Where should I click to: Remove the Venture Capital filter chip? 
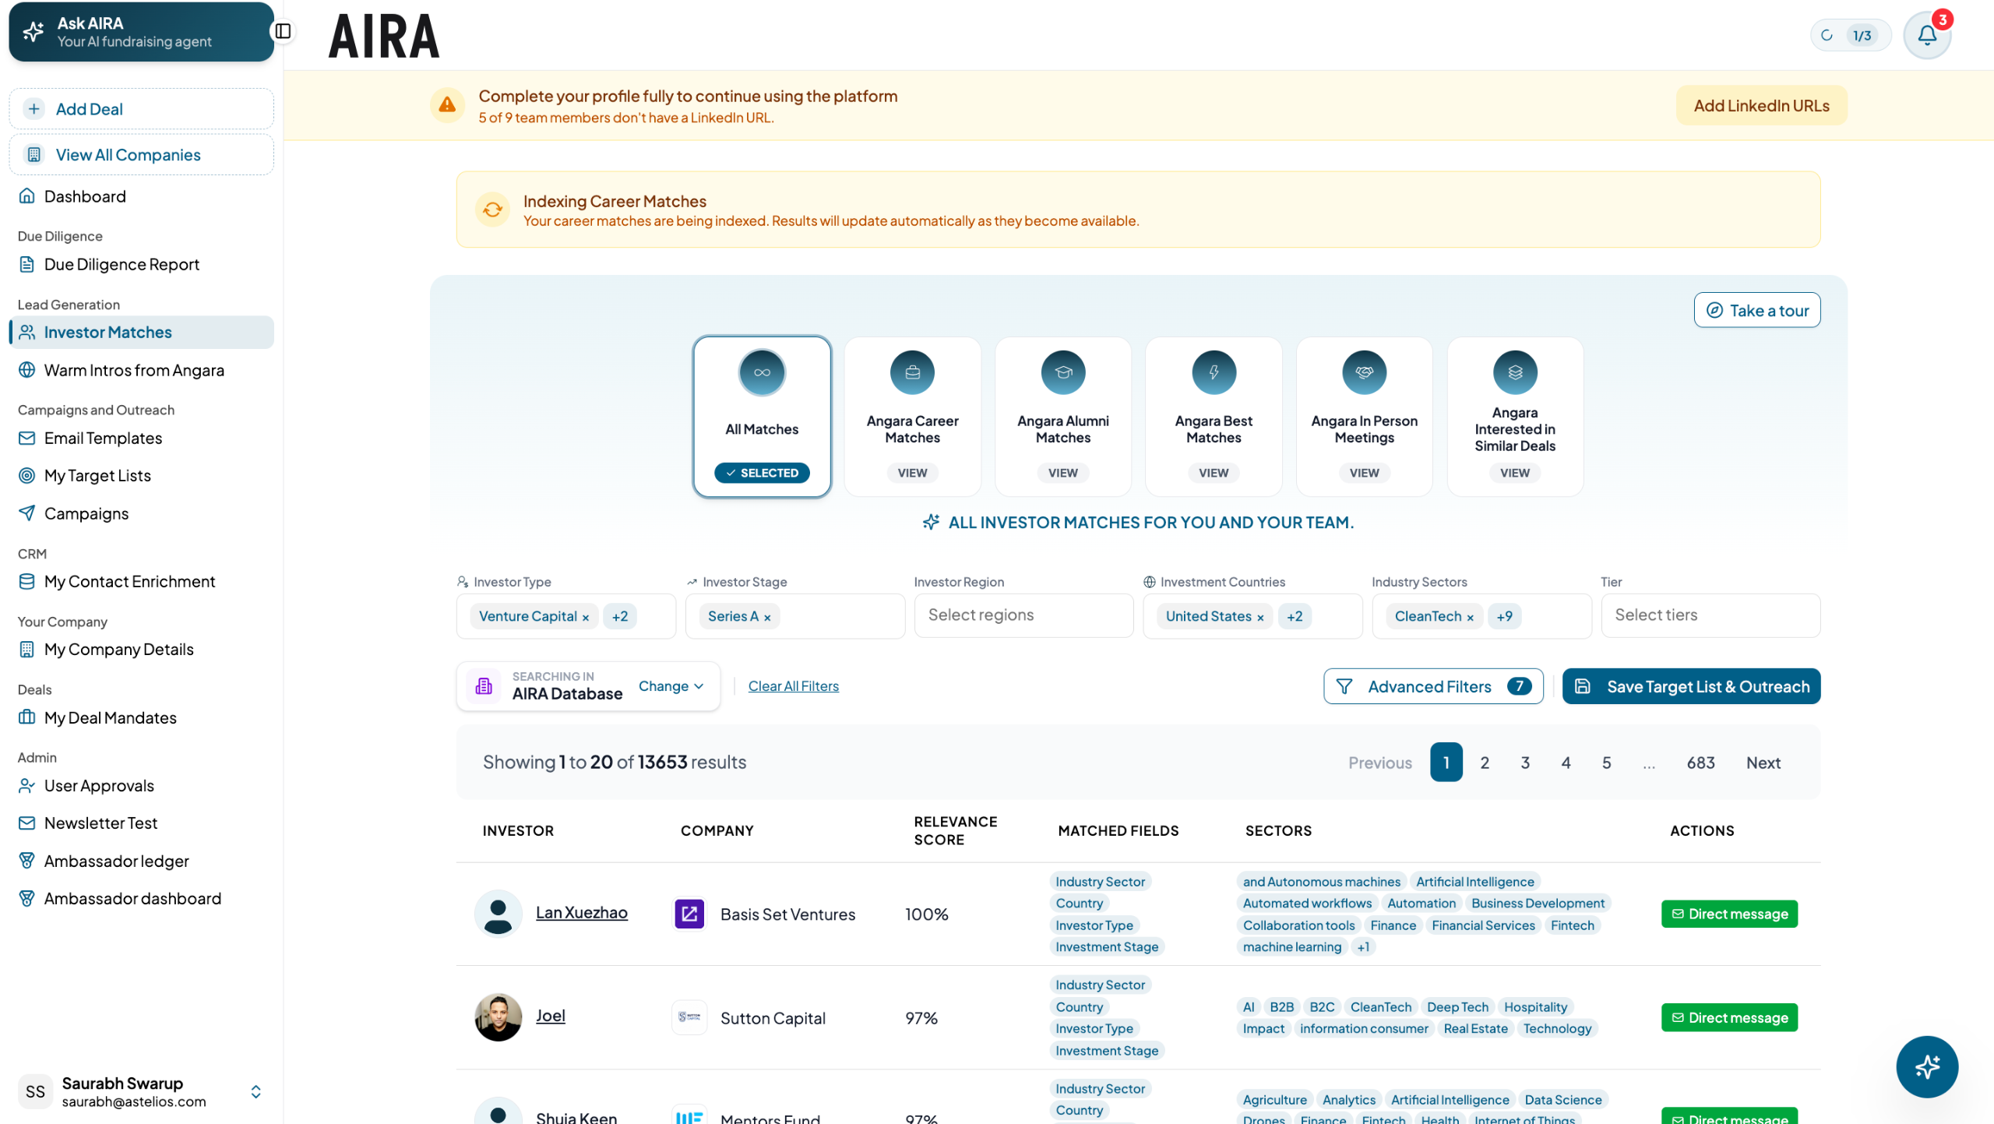[586, 617]
